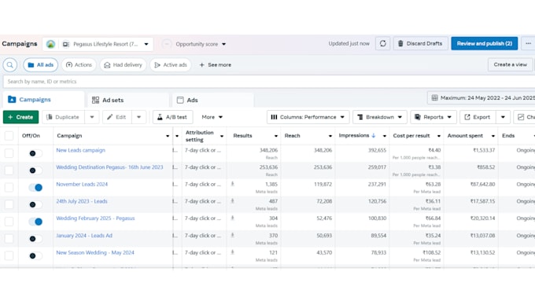Click the info icon in the 24th July 2023 - Leads row
The height and width of the screenshot is (301, 535).
(x=232, y=201)
